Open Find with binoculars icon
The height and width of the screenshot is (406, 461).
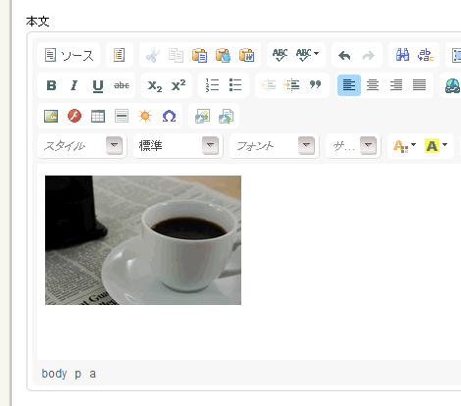coord(402,55)
